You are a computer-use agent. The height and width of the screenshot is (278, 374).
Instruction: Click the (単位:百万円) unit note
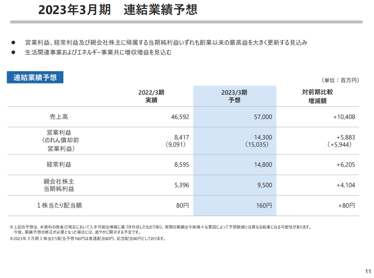pos(340,80)
